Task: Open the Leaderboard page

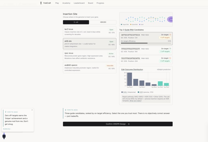Action: (x=79, y=3)
